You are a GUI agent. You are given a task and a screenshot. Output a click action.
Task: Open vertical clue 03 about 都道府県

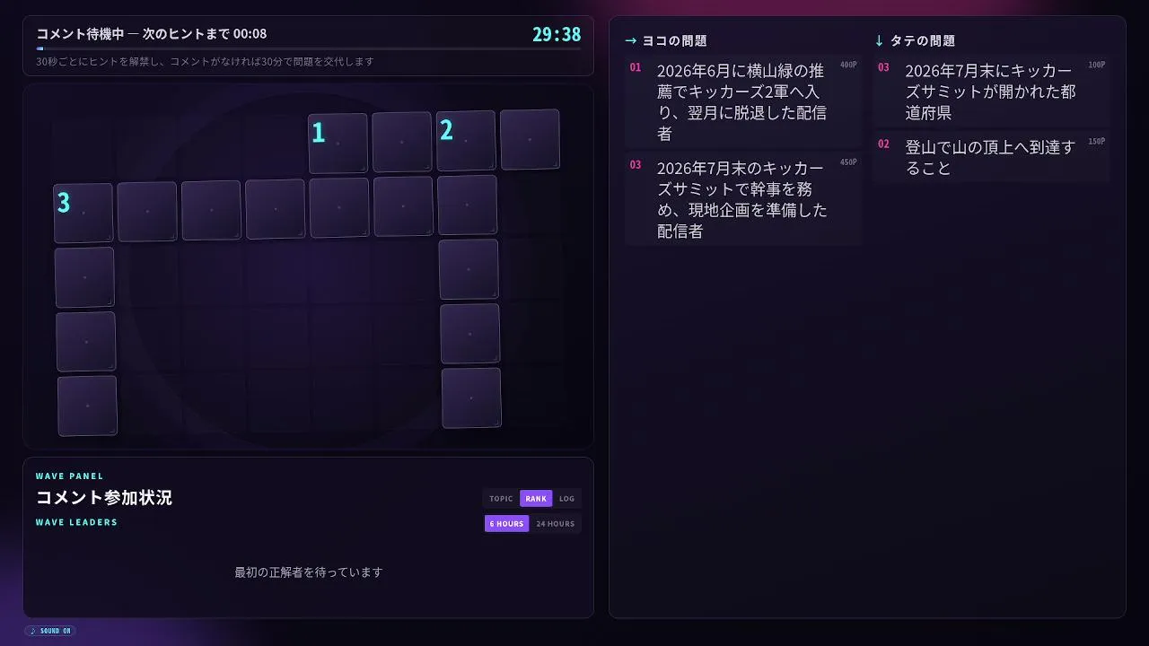coord(991,92)
